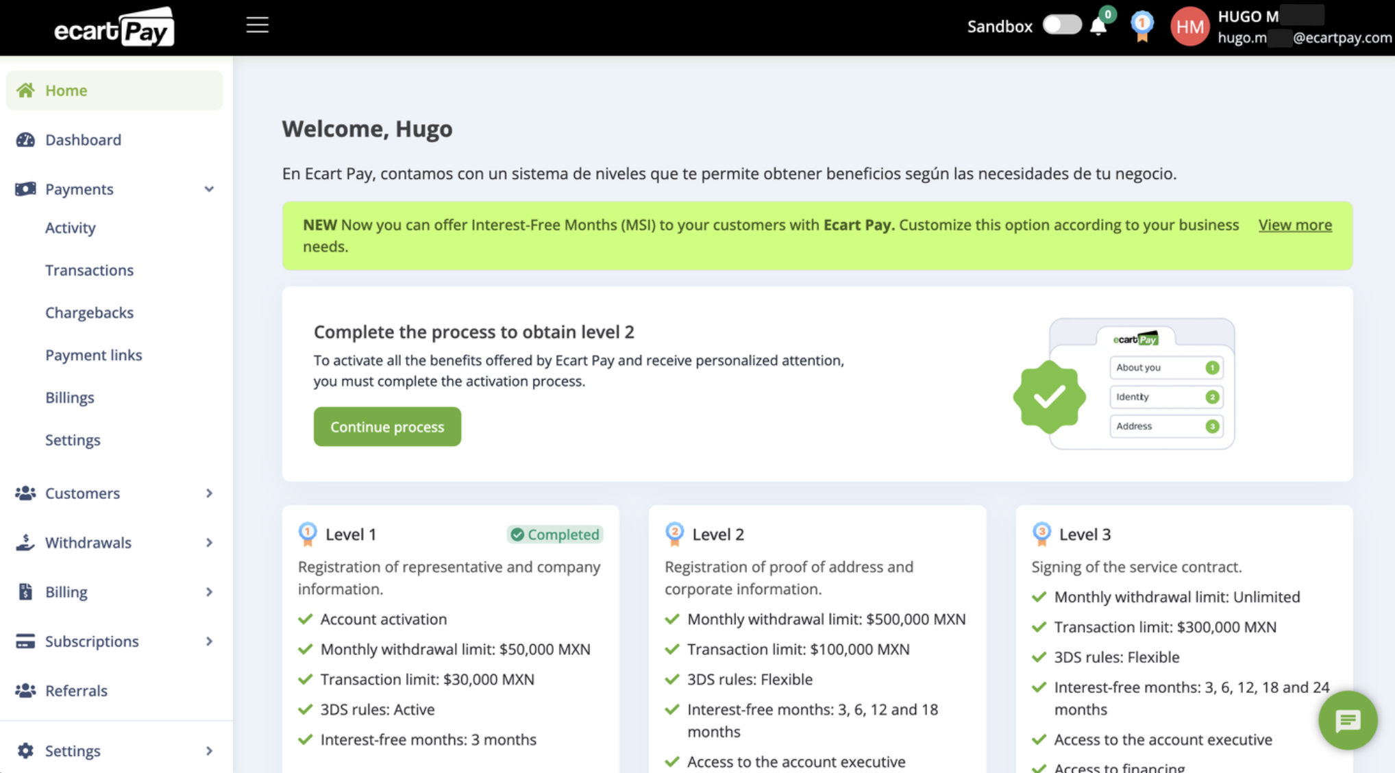Click the Referrals people icon
The height and width of the screenshot is (773, 1395).
[25, 691]
